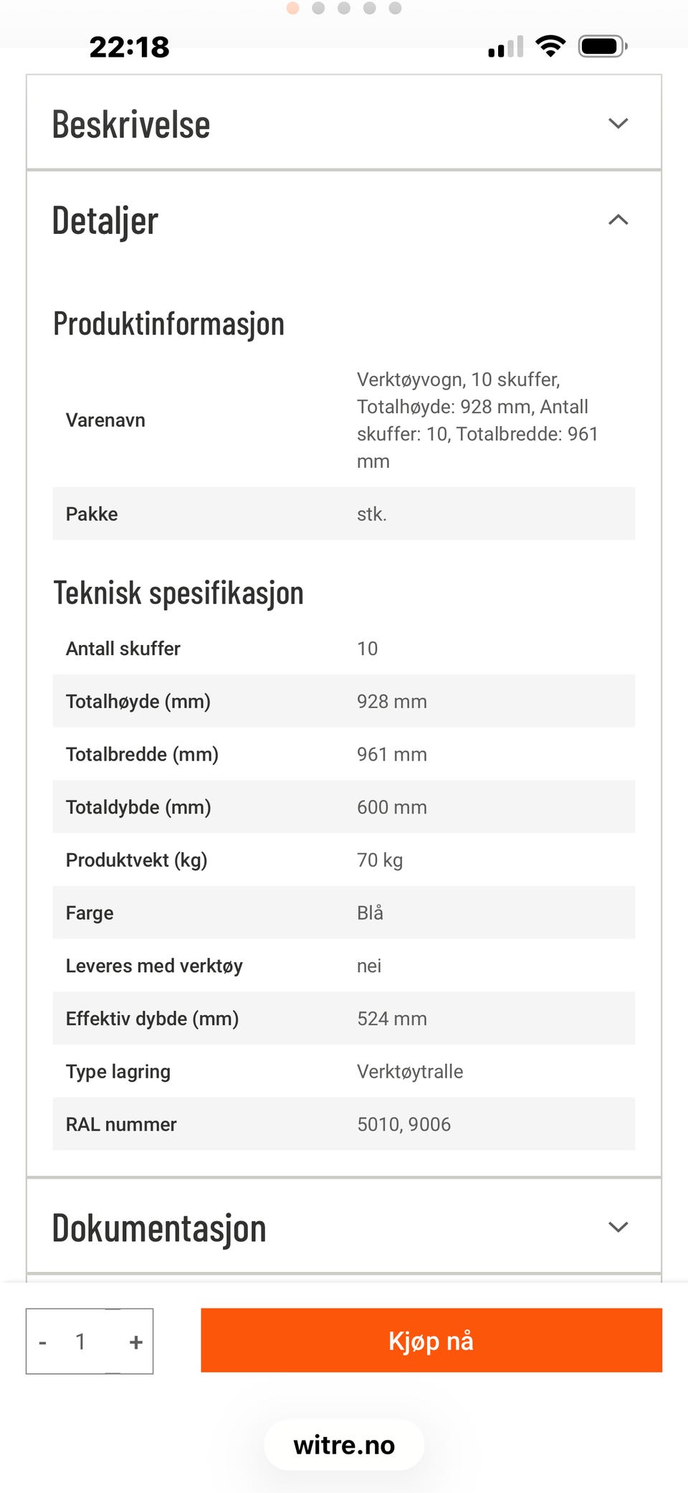The height and width of the screenshot is (1493, 688).
Task: Decrease quantity with the minus button
Action: tap(43, 1342)
